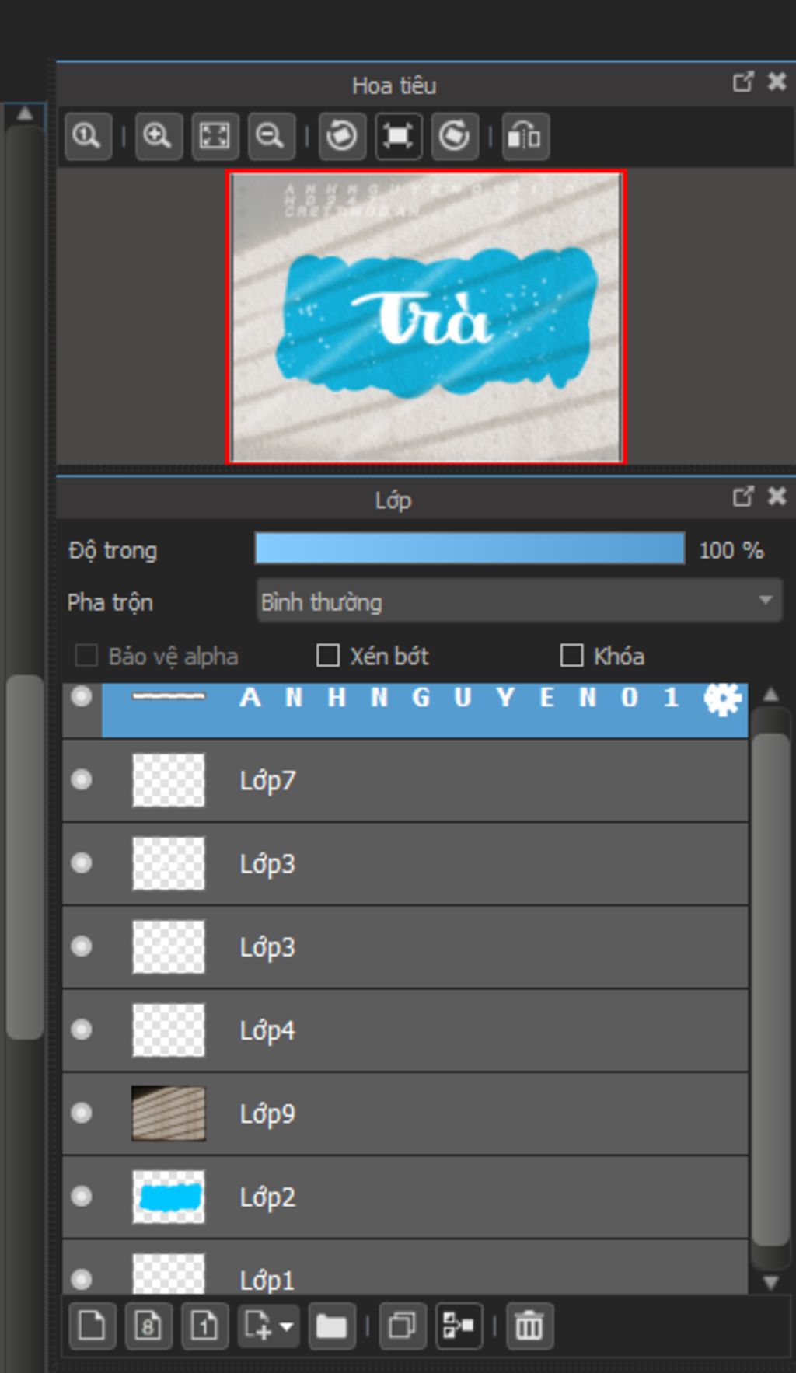
Task: Enable the Khóa lock checkbox
Action: (x=571, y=656)
